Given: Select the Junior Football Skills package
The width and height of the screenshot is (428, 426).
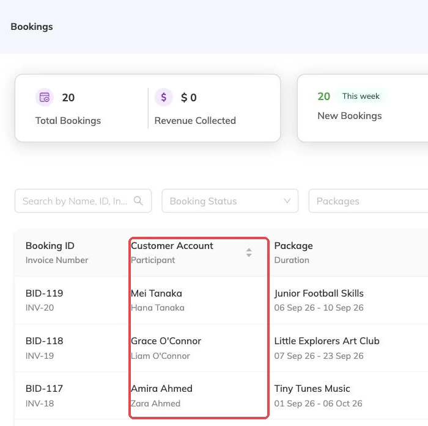Looking at the screenshot, I should [319, 294].
